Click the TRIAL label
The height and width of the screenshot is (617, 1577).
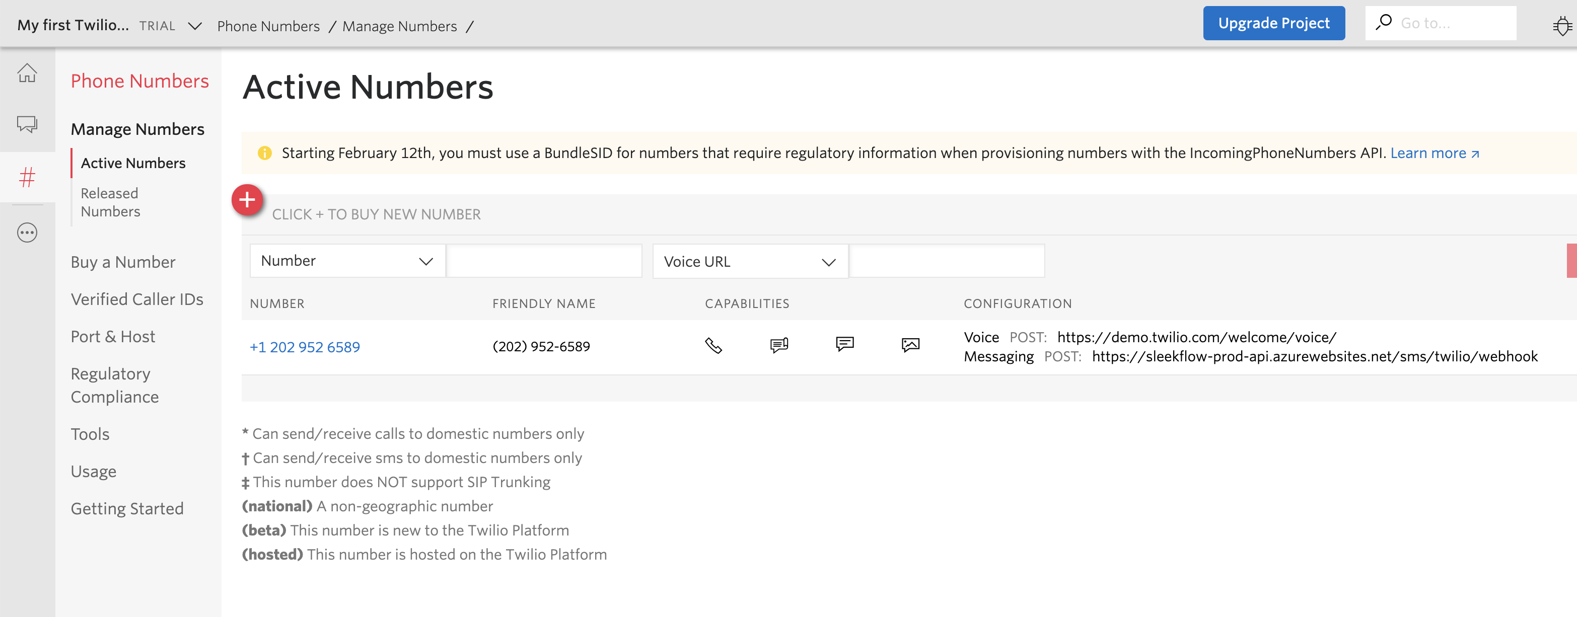[x=157, y=26]
